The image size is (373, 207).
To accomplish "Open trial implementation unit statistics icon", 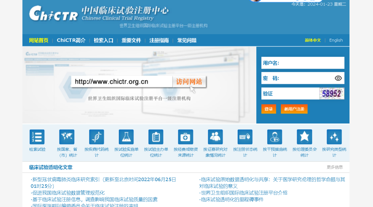I will (126, 137).
